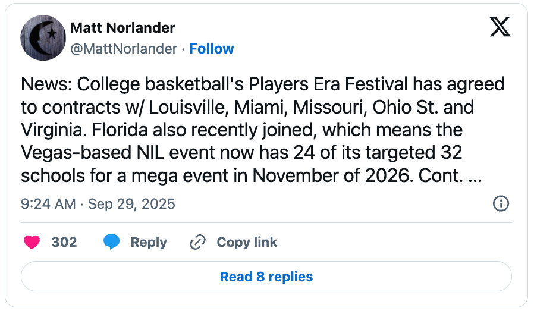Click the Reply text label

149,242
